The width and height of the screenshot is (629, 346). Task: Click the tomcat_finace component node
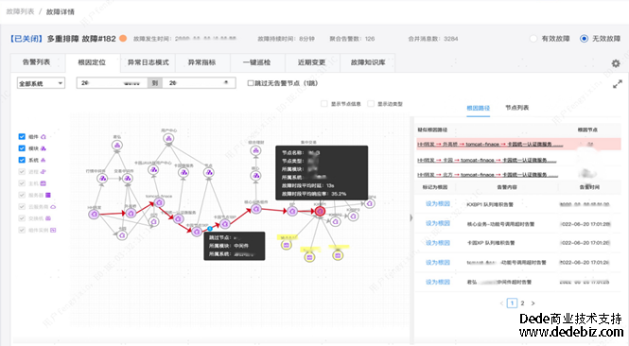pos(159,203)
